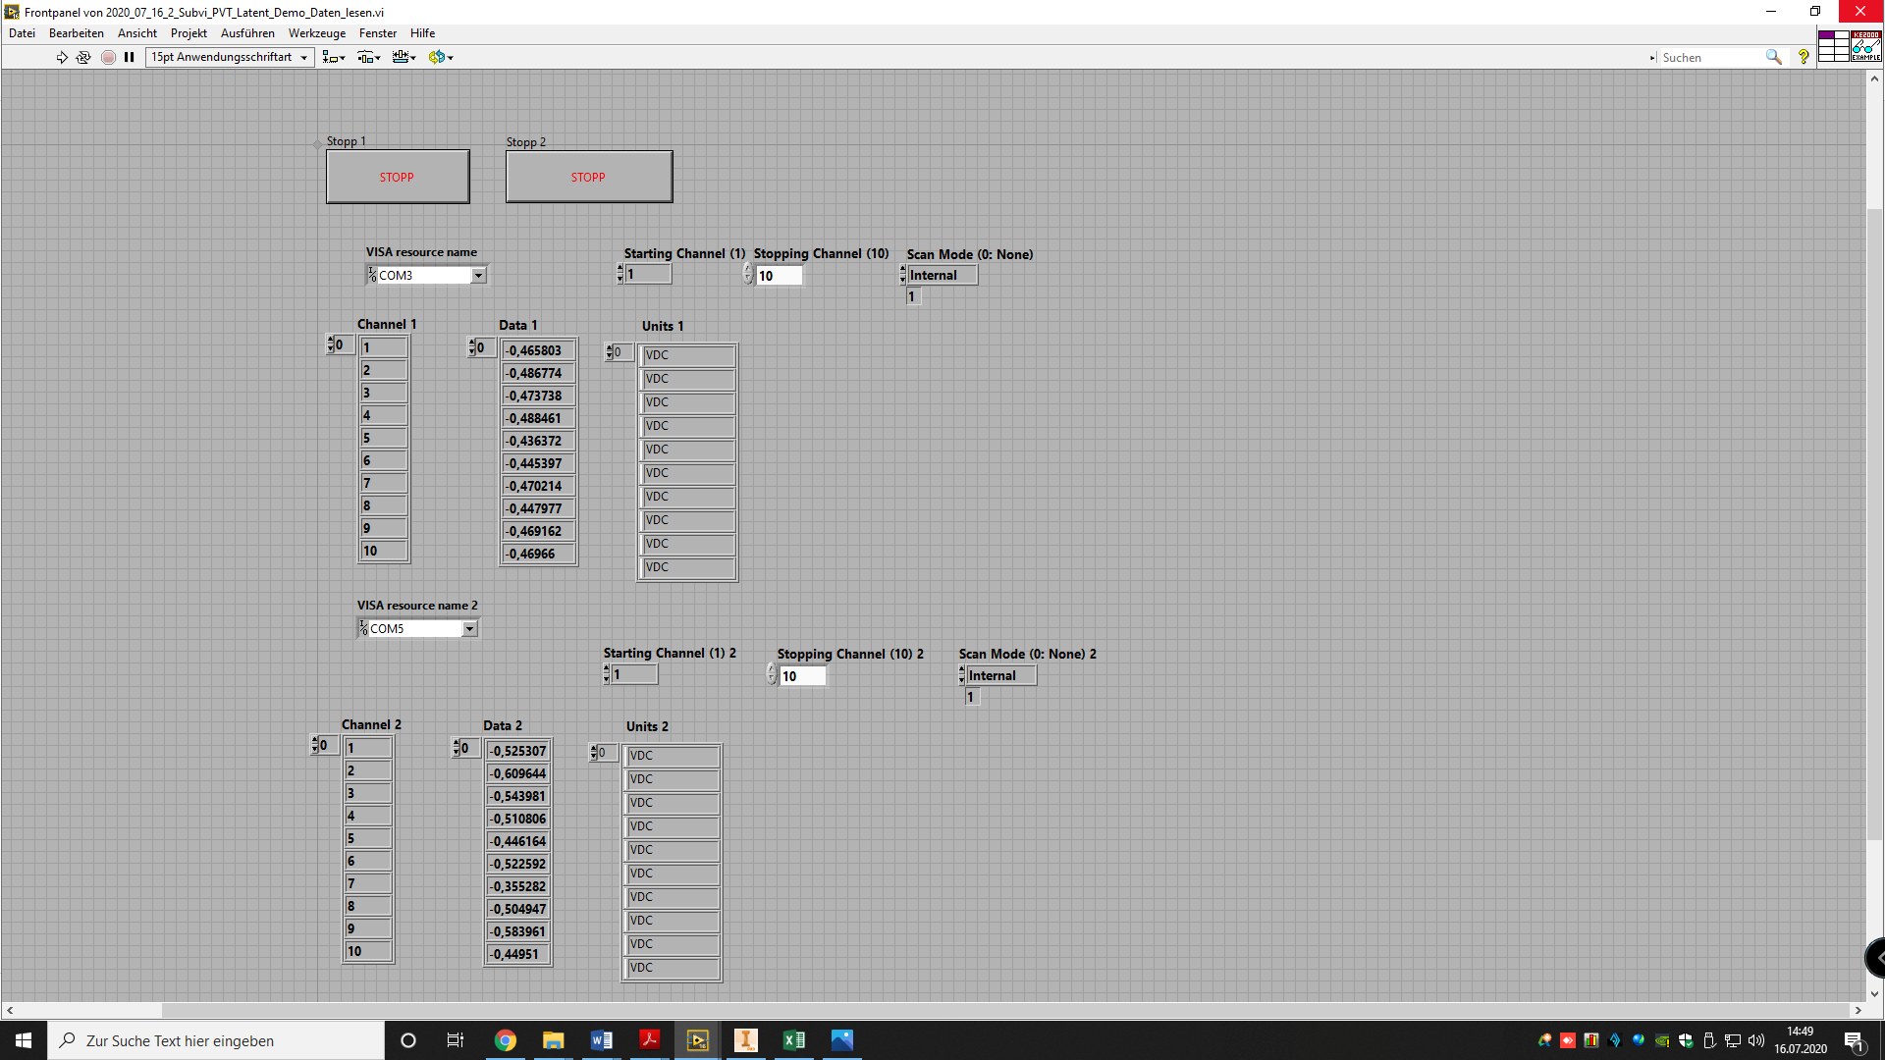The height and width of the screenshot is (1060, 1885).
Task: Toggle the Stopp 1 button
Action: point(398,178)
